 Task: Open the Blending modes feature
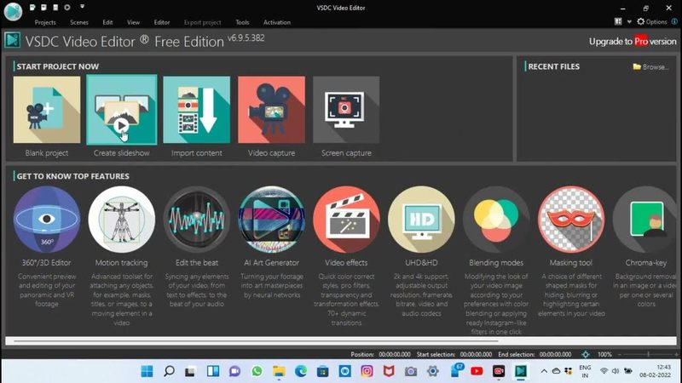[496, 220]
